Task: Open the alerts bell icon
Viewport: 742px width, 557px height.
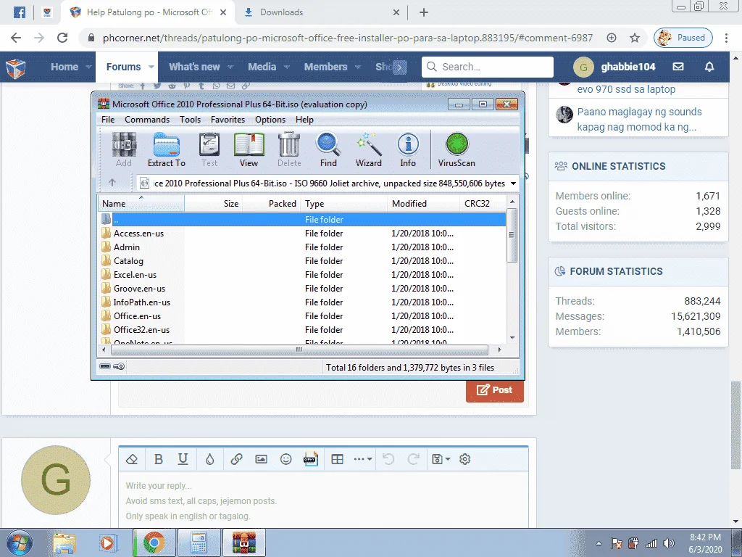Action: coord(709,67)
